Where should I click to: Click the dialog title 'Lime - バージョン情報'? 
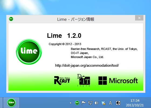[76, 19]
